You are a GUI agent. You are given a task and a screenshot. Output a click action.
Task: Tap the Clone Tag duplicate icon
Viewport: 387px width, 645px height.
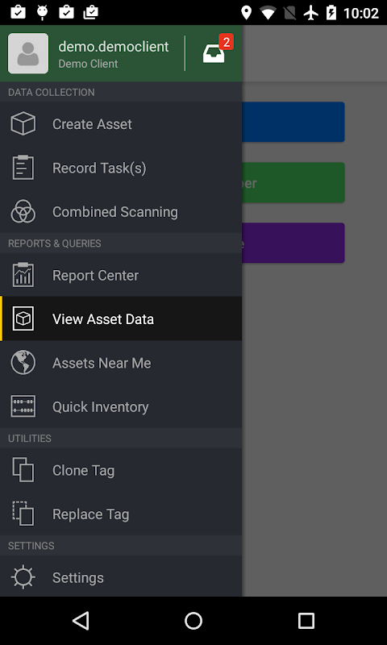coord(23,470)
